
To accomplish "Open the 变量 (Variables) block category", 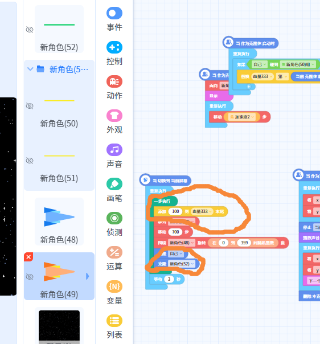I will [x=114, y=293].
